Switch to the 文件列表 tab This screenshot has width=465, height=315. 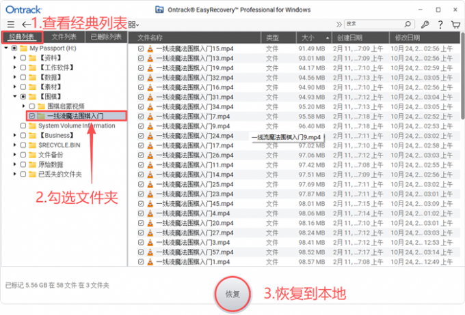tap(64, 37)
